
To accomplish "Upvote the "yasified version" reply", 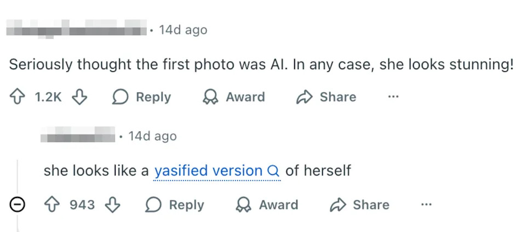I will pos(51,205).
